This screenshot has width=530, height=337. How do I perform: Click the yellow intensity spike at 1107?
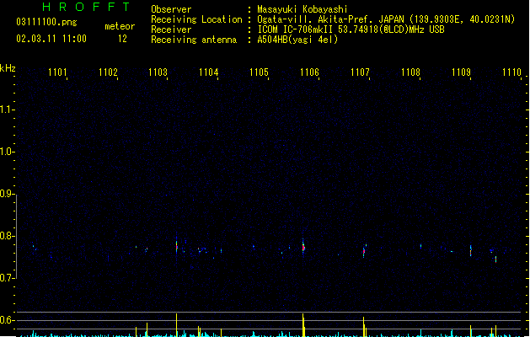coord(364,327)
